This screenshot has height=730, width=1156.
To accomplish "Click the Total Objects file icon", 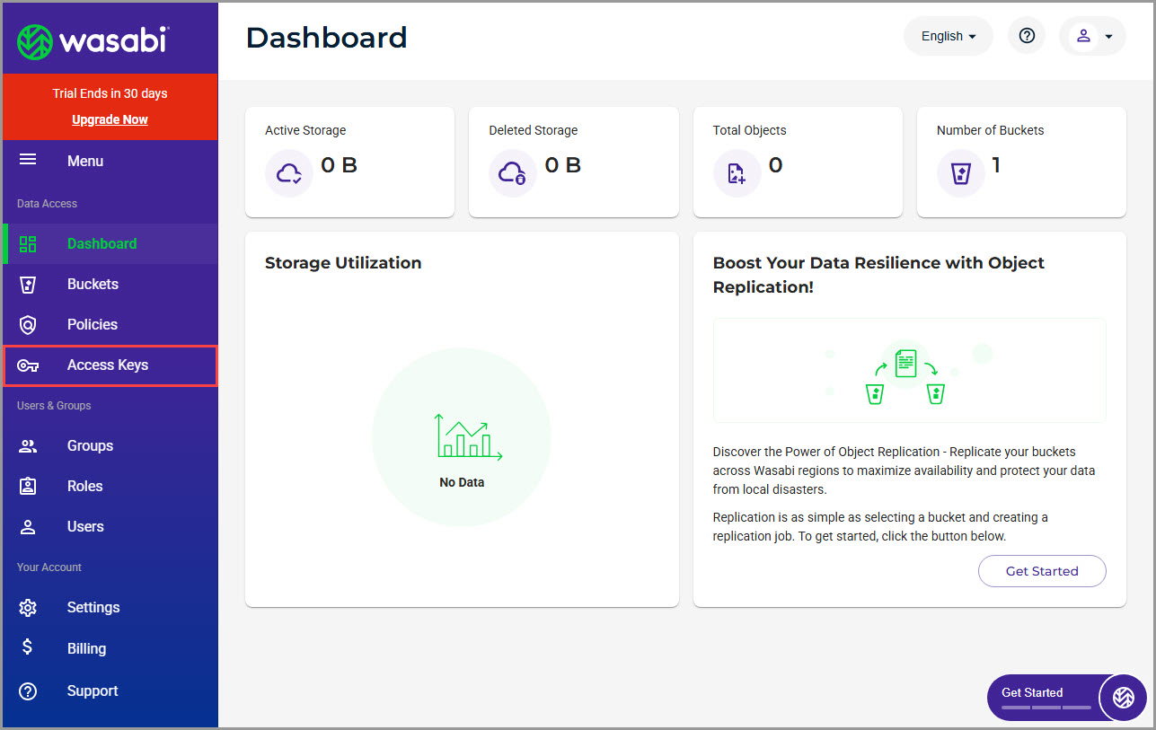I will pos(737,173).
